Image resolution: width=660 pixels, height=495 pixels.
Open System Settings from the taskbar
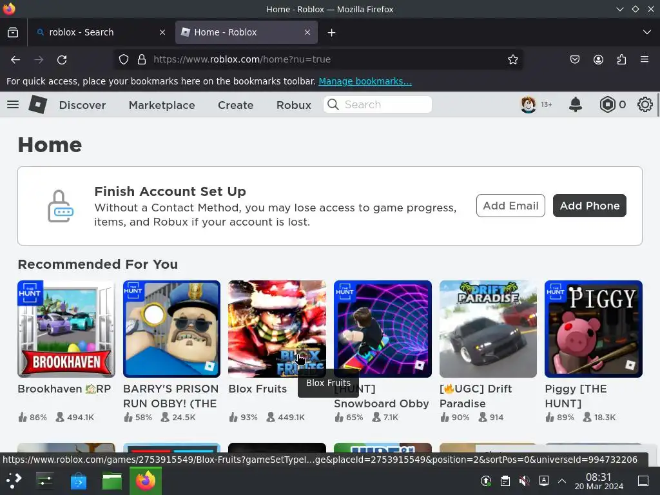44,480
